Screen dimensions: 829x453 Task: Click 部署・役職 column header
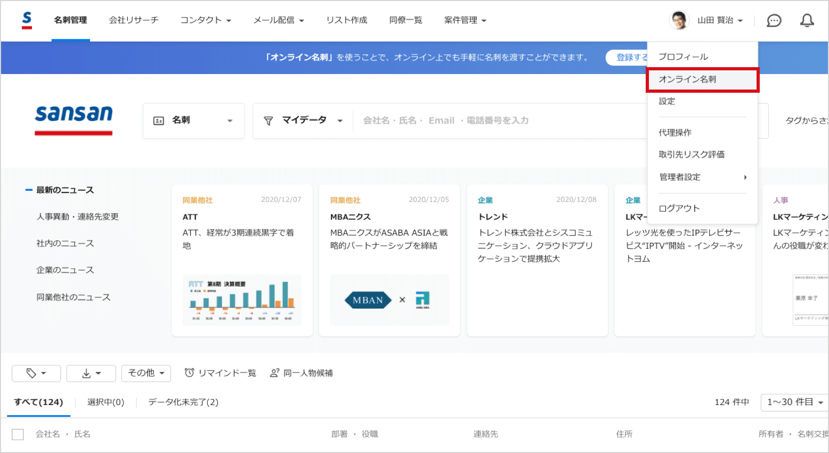355,434
